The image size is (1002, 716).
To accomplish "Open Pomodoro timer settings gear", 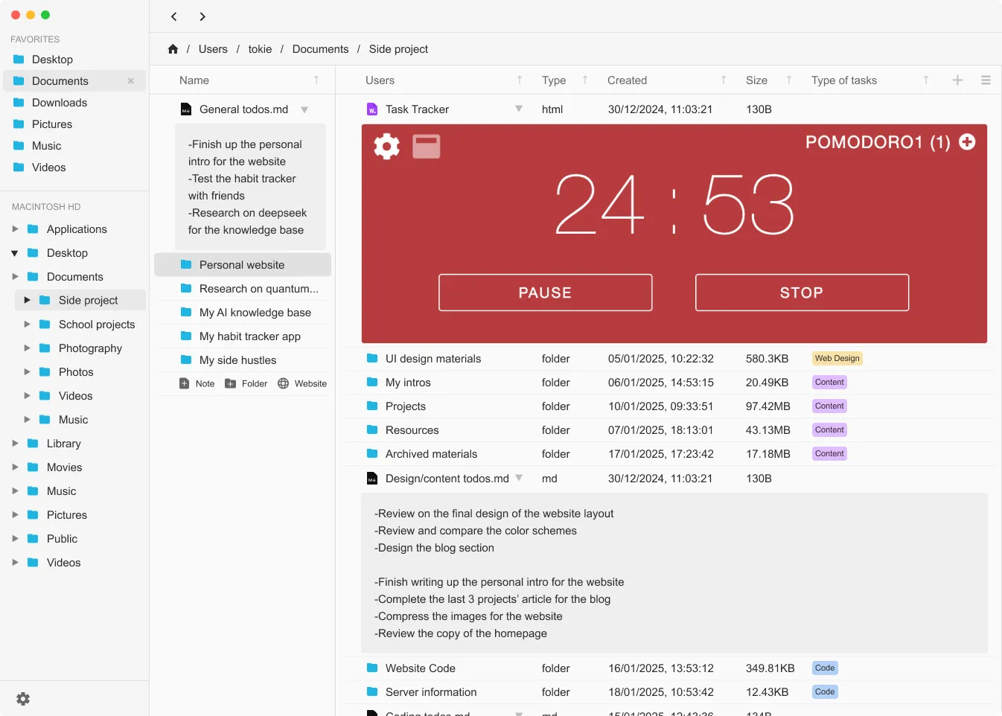I will click(x=386, y=146).
